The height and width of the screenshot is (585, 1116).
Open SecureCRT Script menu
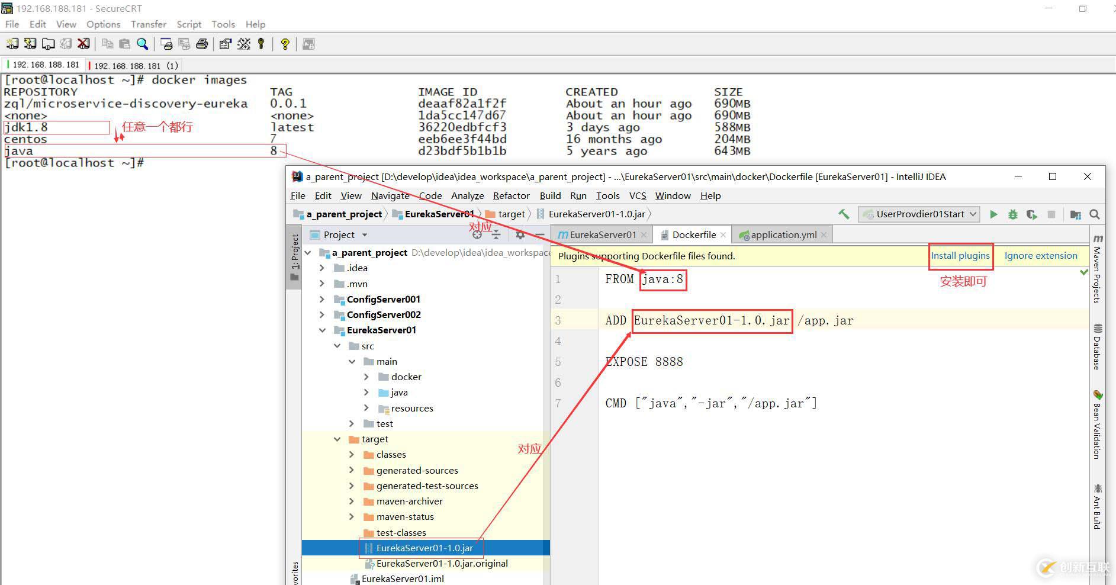[189, 24]
